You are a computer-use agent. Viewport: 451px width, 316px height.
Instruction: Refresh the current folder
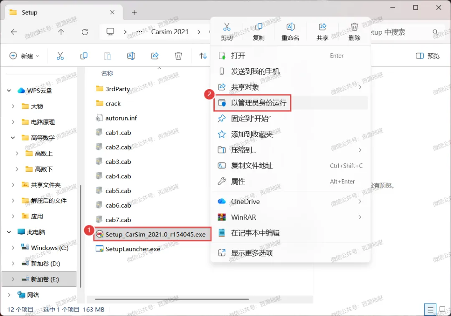[x=85, y=32]
